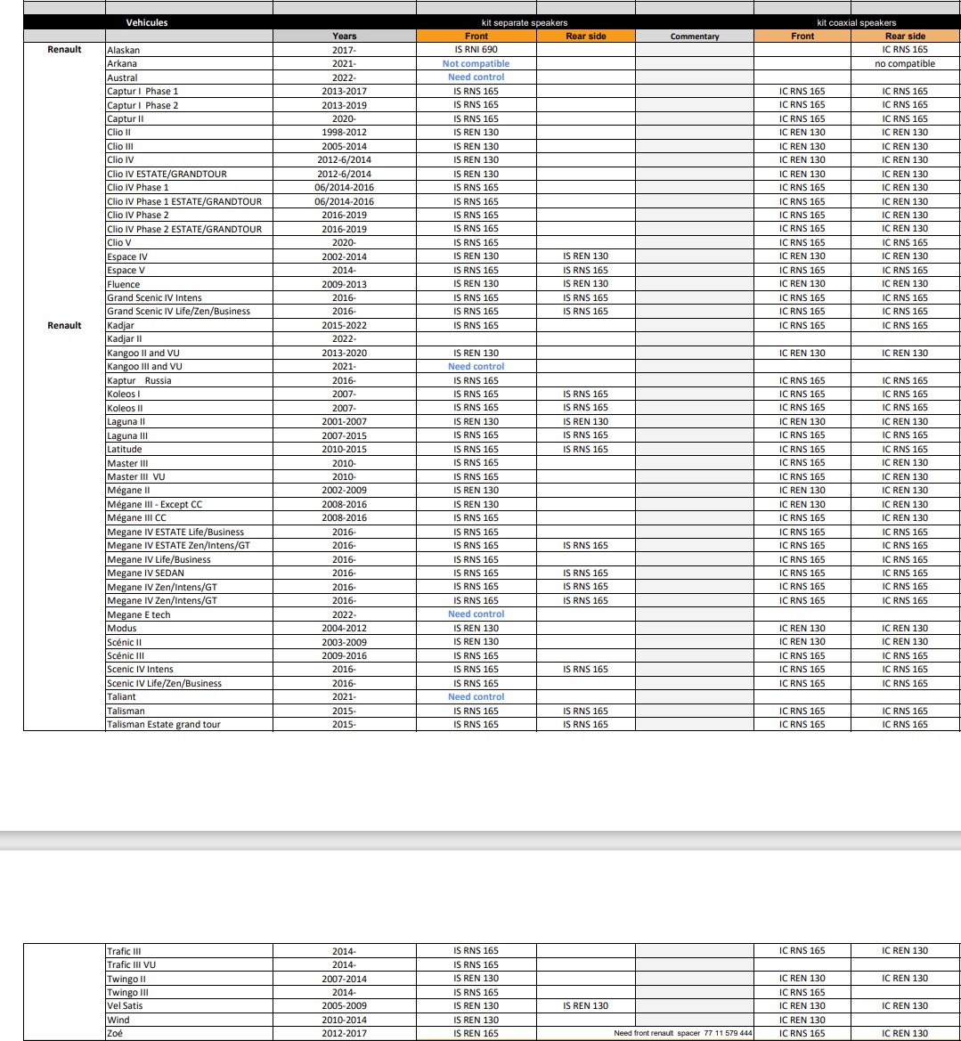Select the 'Alaskan' vehicle name
Viewport: 961px width, 1041px height.
pyautogui.click(x=124, y=51)
